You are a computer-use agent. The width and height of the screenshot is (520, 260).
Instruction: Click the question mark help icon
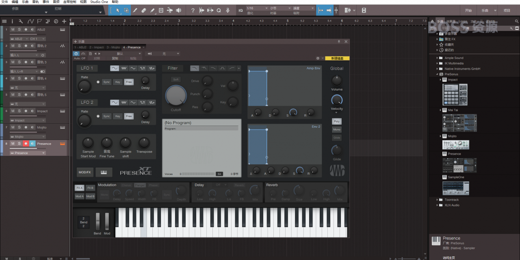[x=193, y=10]
